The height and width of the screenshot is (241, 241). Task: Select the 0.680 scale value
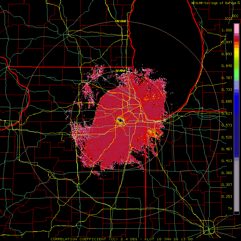[x=227, y=101]
